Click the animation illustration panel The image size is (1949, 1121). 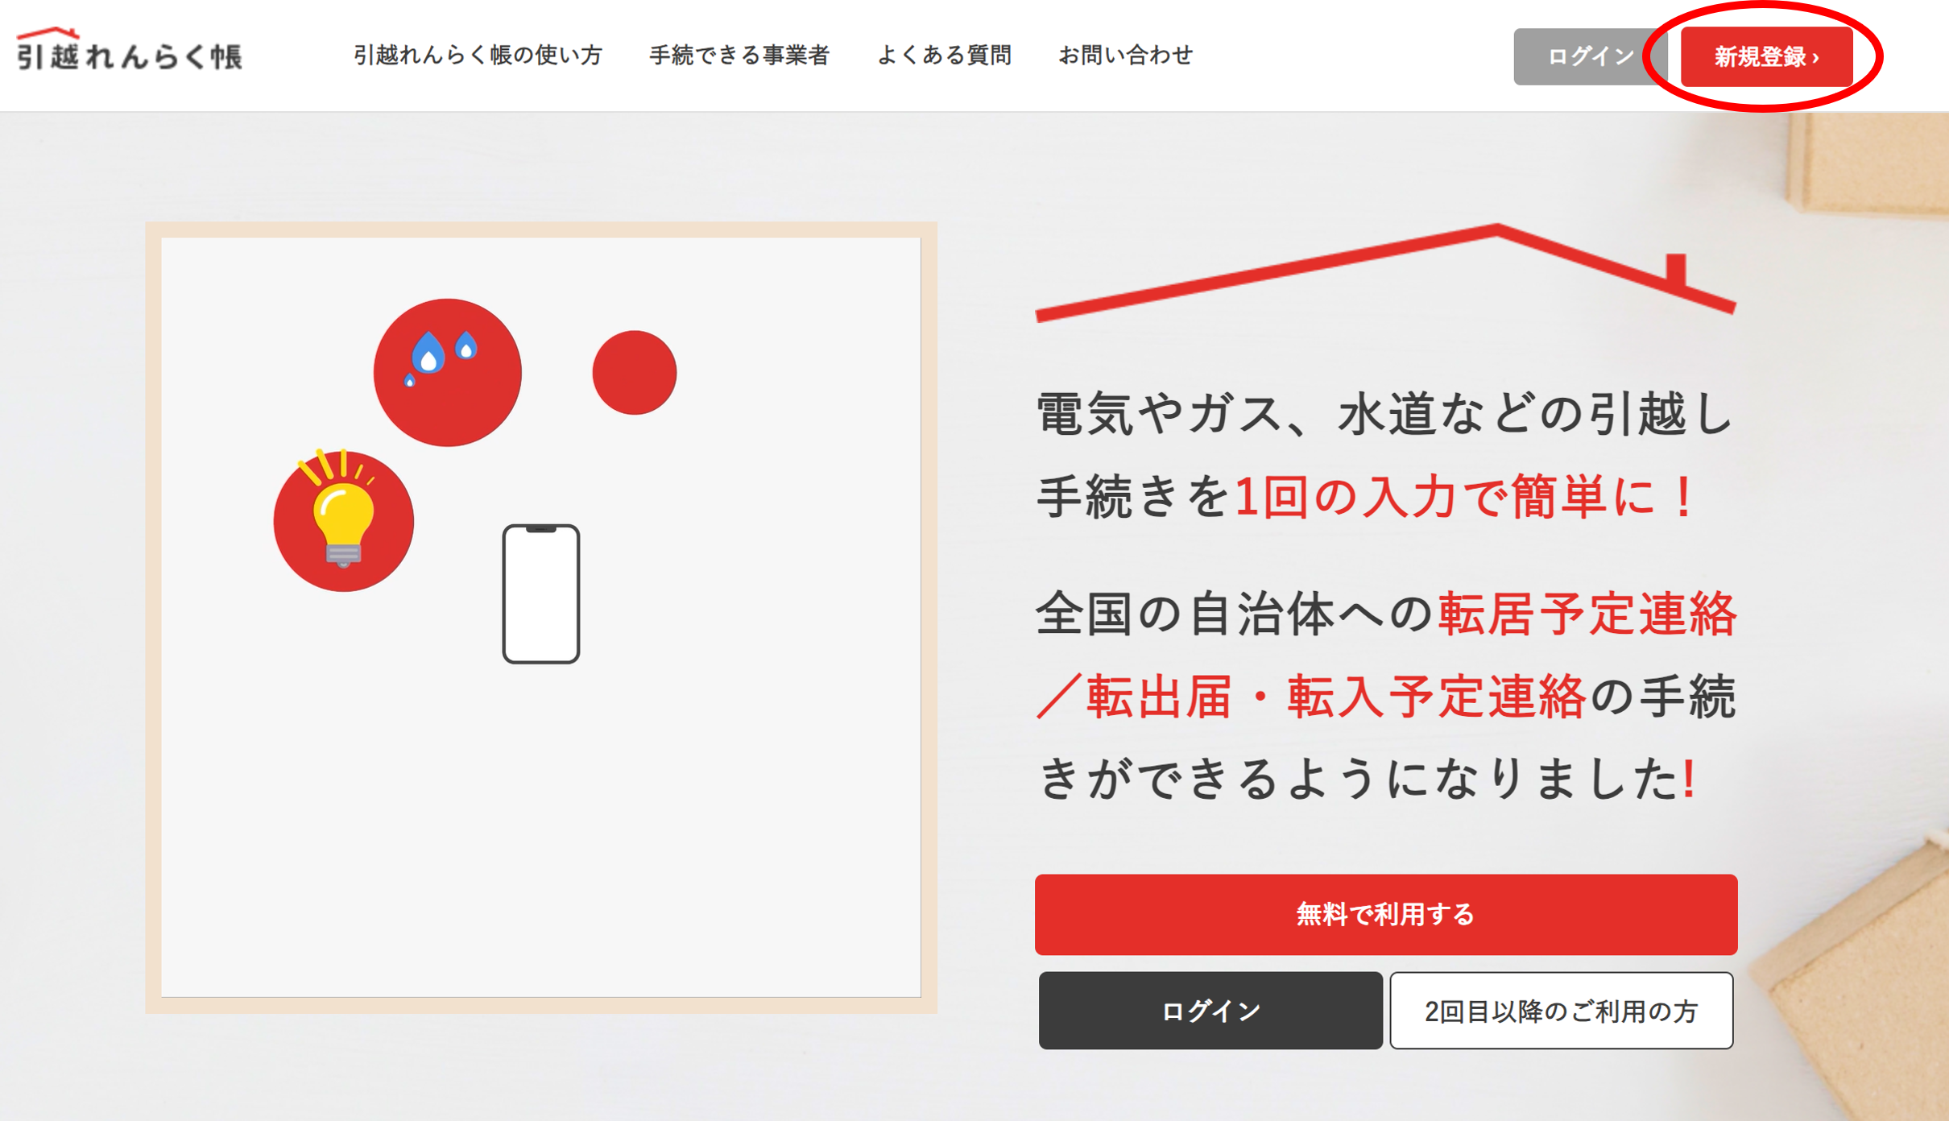click(x=541, y=618)
